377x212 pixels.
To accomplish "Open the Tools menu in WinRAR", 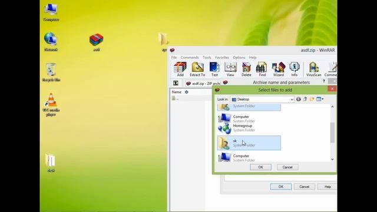I will coord(207,58).
